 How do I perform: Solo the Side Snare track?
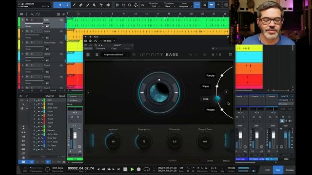click(31, 42)
